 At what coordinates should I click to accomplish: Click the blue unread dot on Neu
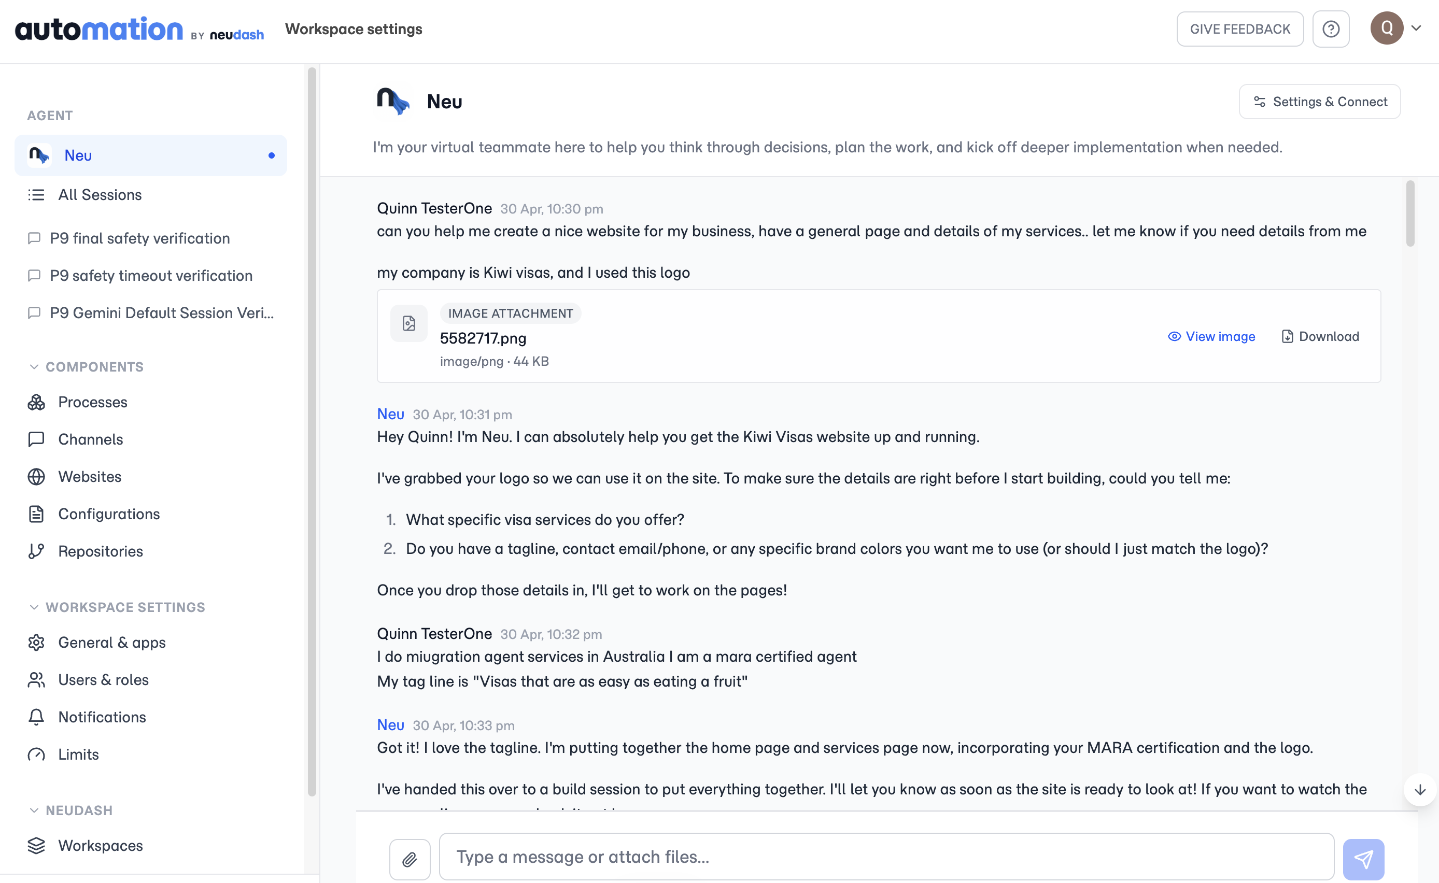tap(272, 155)
